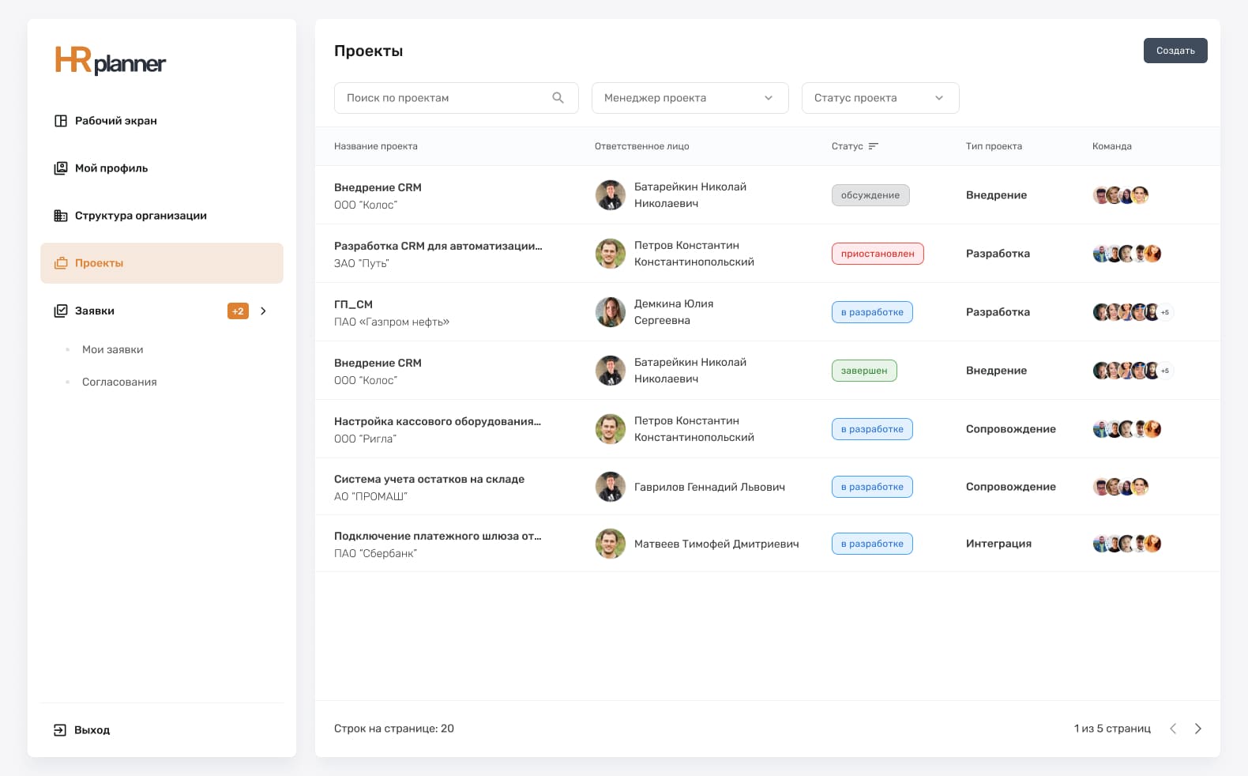Click Демкина Юлия Сергеевна name
This screenshot has width=1248, height=776.
pos(674,312)
